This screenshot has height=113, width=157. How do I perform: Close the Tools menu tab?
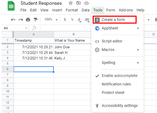click(98, 10)
